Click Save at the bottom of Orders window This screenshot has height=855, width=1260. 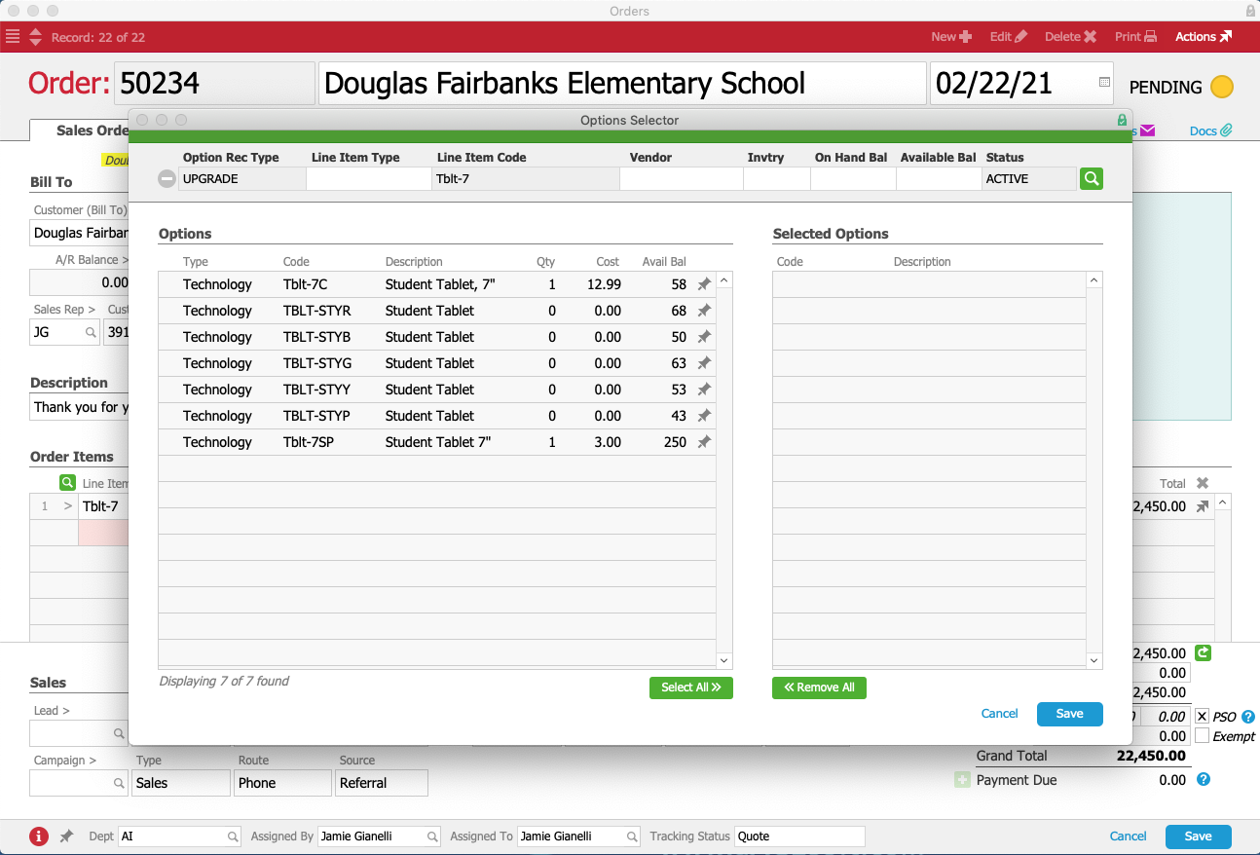[x=1198, y=836]
